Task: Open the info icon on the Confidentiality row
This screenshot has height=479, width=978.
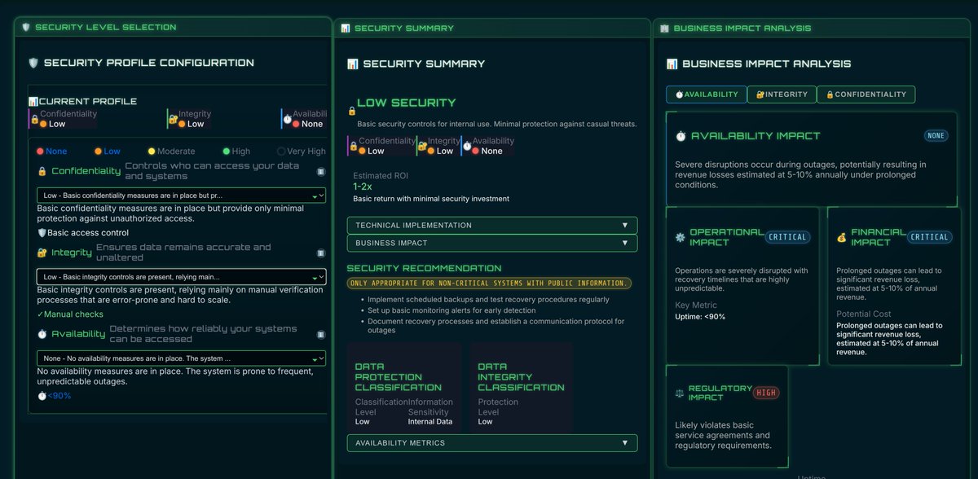Action: pyautogui.click(x=321, y=172)
